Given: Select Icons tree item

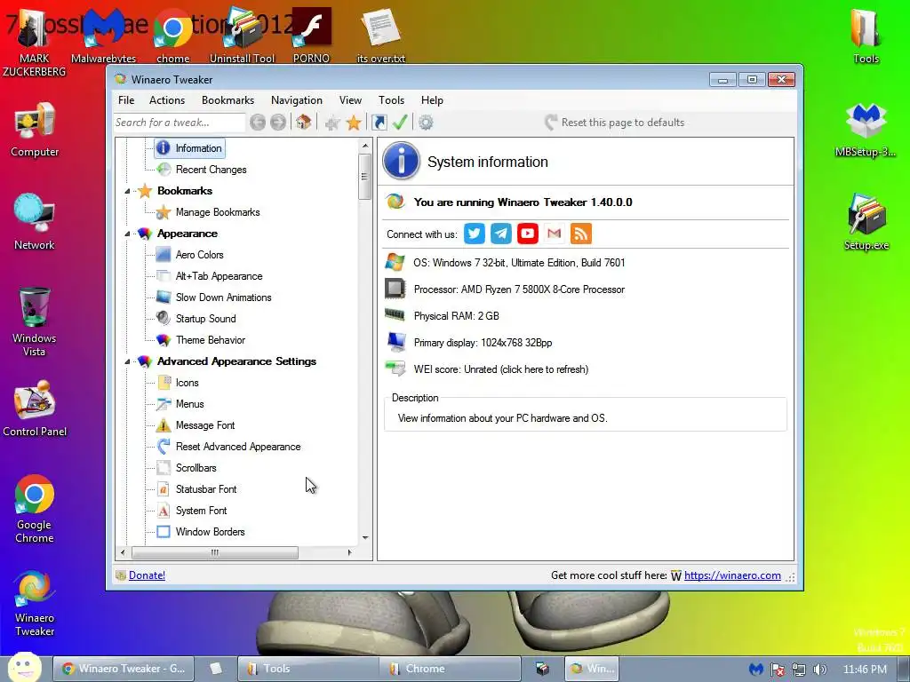Looking at the screenshot, I should 187,383.
